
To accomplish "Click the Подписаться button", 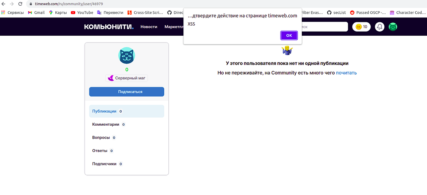I will [x=126, y=92].
